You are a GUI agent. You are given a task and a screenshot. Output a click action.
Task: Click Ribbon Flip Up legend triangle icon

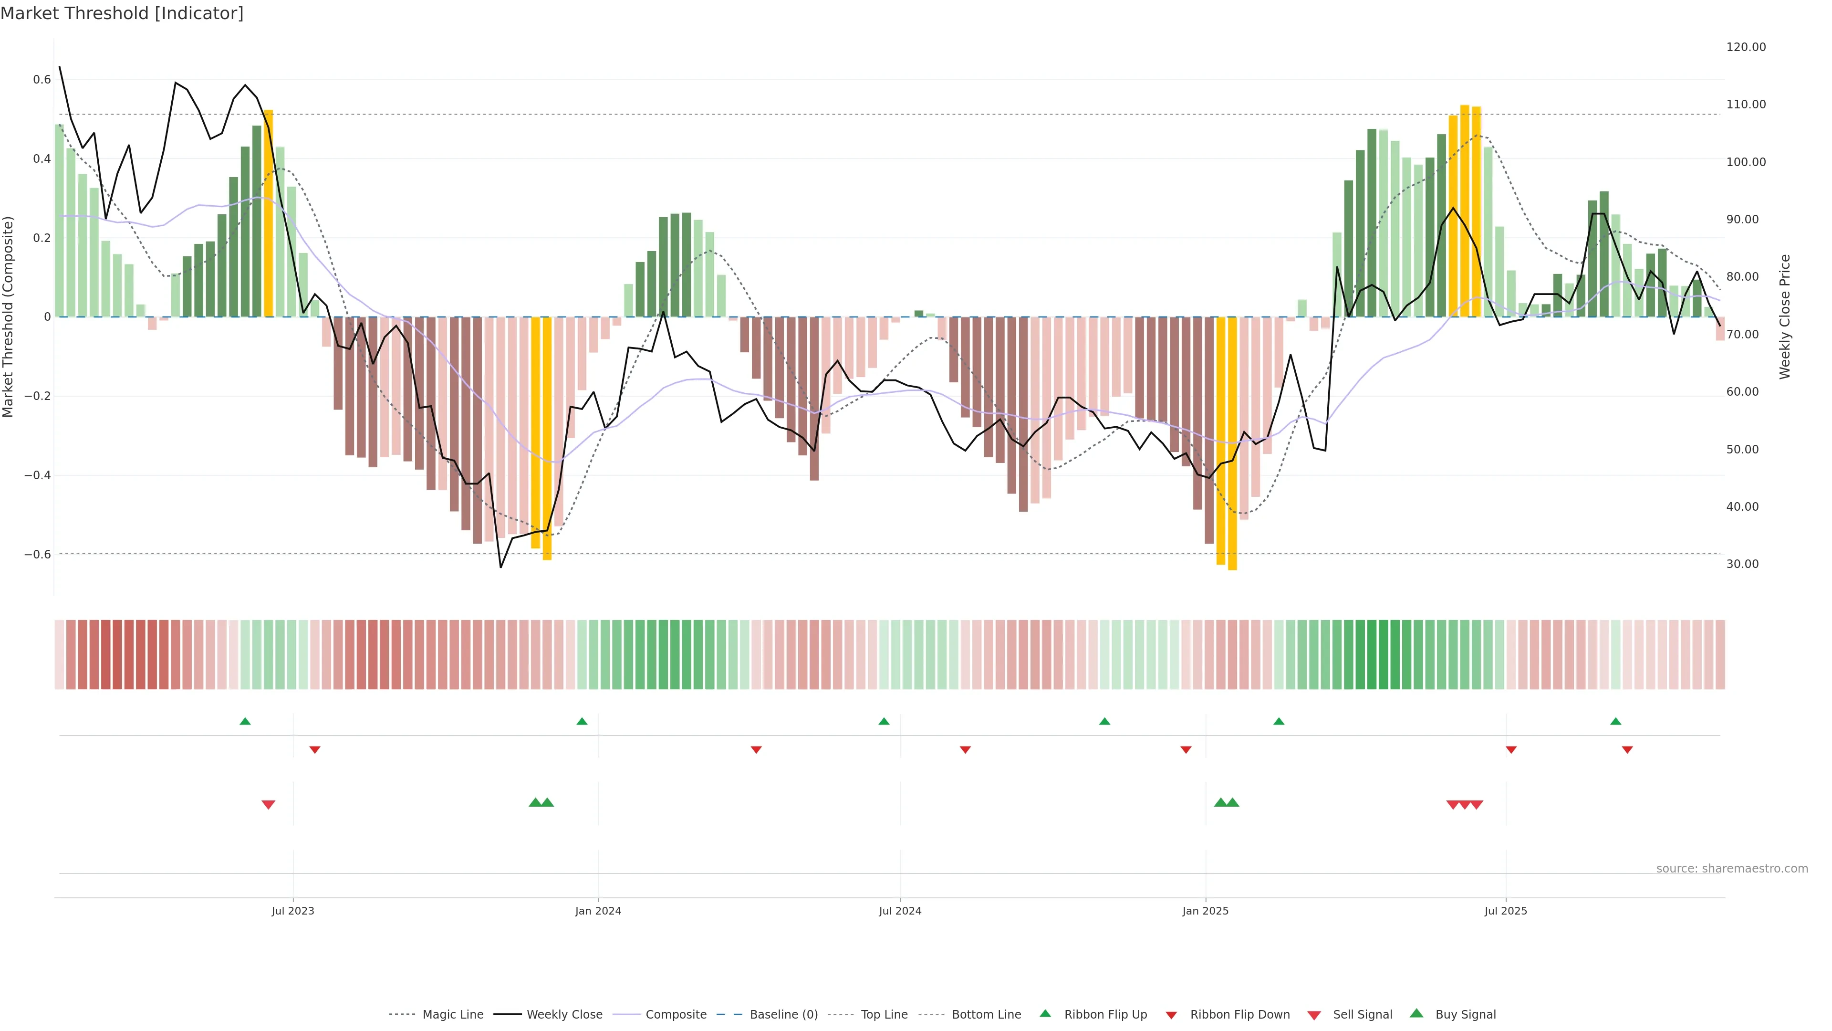(x=1045, y=1013)
